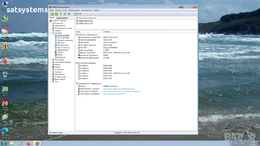Viewport: 260px width, 146px height.
Task: Click the Refresh toolbar icon
Action: click(65, 14)
